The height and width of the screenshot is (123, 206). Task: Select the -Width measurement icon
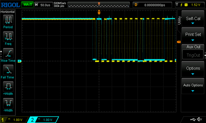(8, 103)
